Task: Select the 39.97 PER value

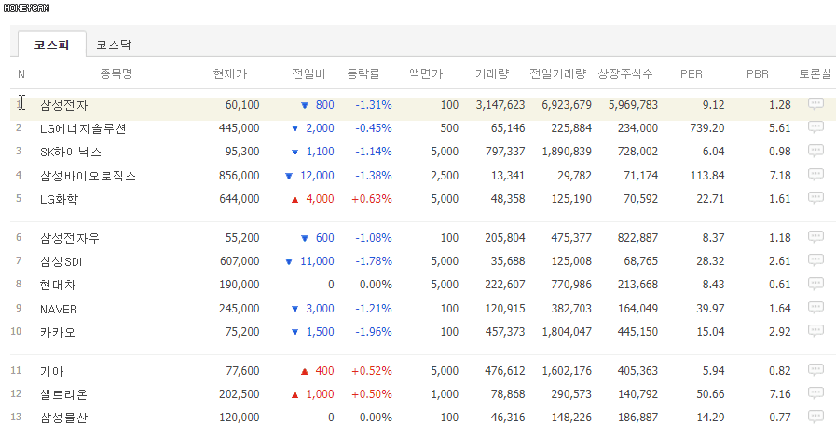Action: coord(710,309)
